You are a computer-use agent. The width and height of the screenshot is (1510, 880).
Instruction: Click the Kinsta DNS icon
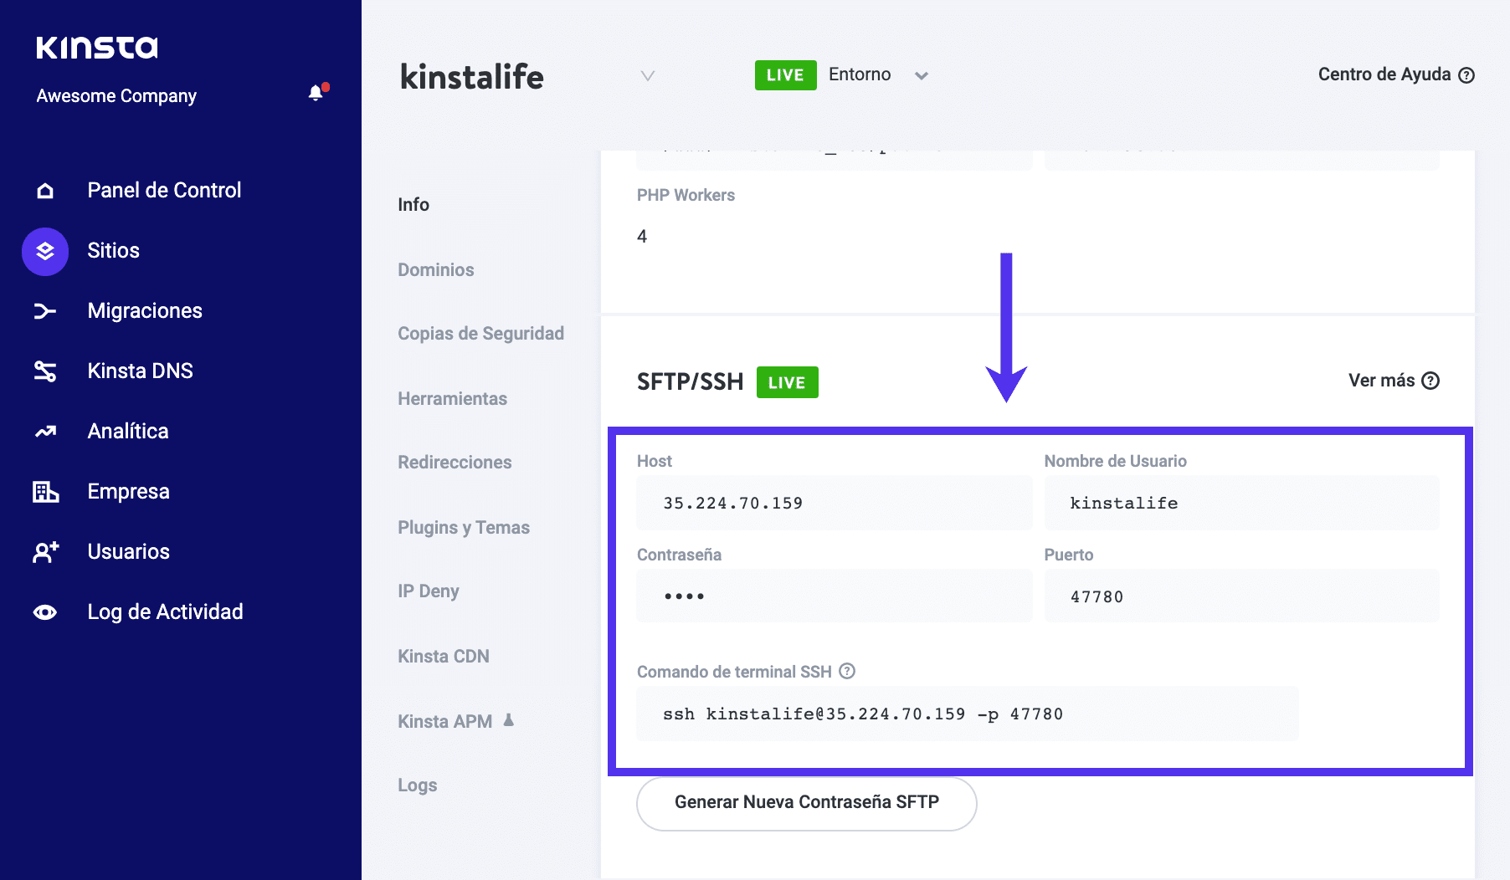click(x=45, y=371)
